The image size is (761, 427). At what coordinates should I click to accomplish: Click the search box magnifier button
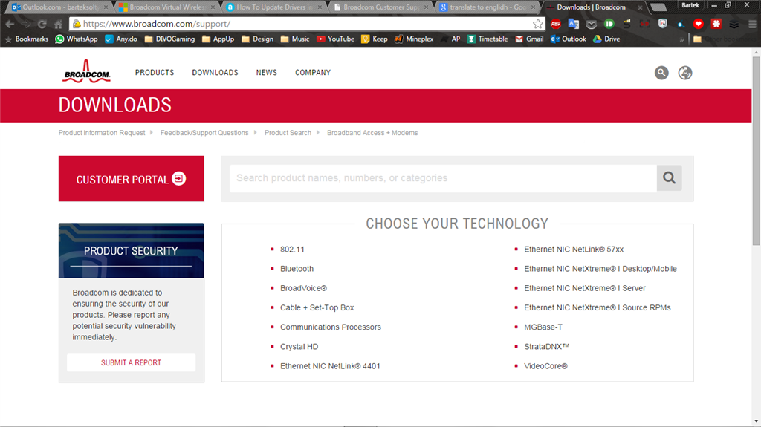[670, 178]
